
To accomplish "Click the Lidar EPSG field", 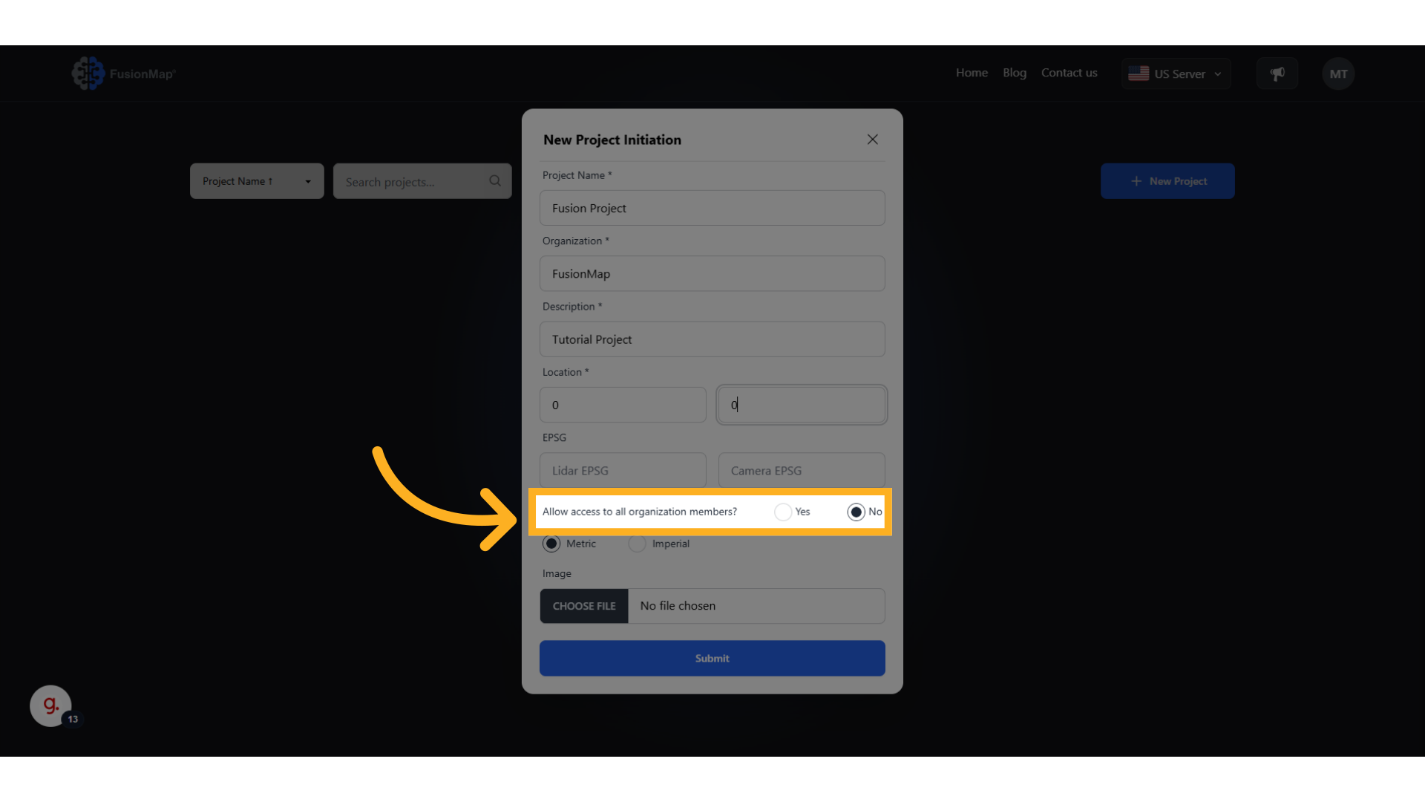I will click(623, 471).
